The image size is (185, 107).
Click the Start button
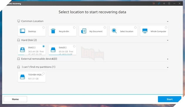click(169, 99)
